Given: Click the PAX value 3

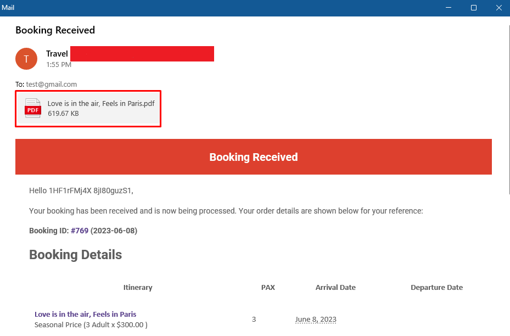Looking at the screenshot, I should click(x=254, y=320).
